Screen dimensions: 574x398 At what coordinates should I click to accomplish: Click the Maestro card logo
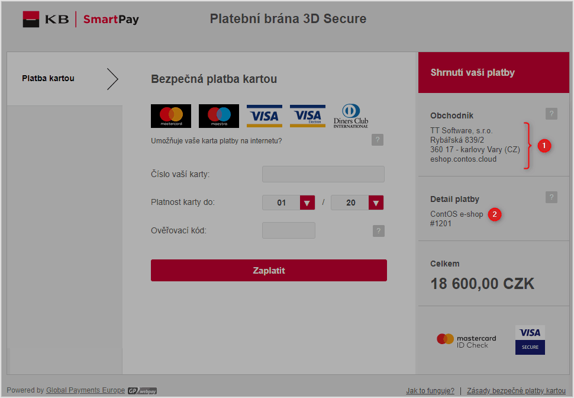(x=219, y=116)
